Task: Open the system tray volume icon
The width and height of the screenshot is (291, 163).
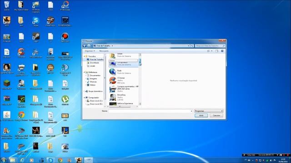Action: coord(271,160)
